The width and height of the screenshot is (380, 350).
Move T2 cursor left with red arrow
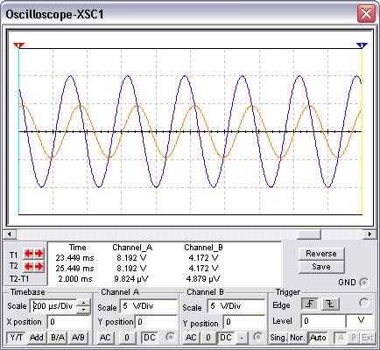[x=29, y=267]
